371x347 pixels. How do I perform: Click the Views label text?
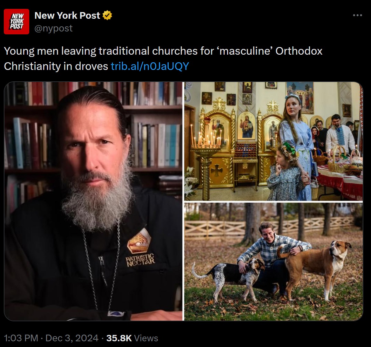(146, 338)
